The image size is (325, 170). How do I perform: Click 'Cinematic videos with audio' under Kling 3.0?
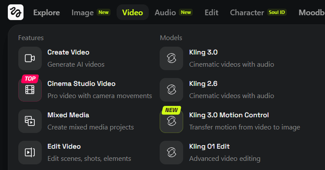tap(231, 65)
